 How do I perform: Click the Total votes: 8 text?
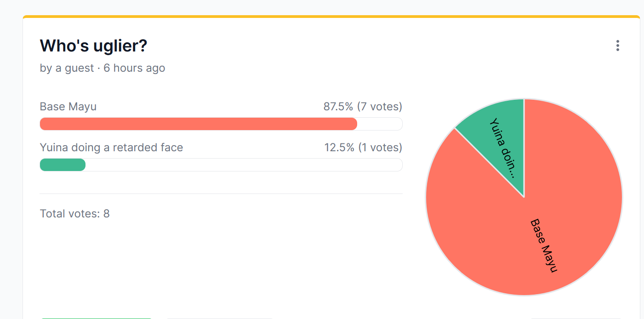pos(75,214)
